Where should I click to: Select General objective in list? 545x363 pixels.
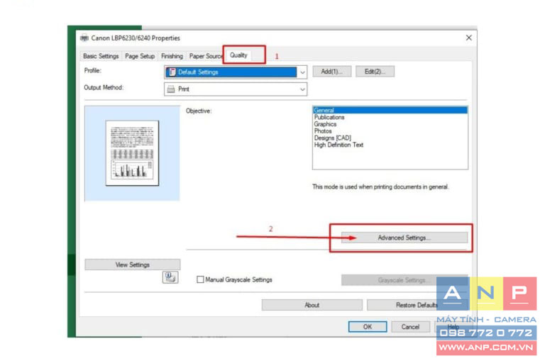click(x=390, y=110)
